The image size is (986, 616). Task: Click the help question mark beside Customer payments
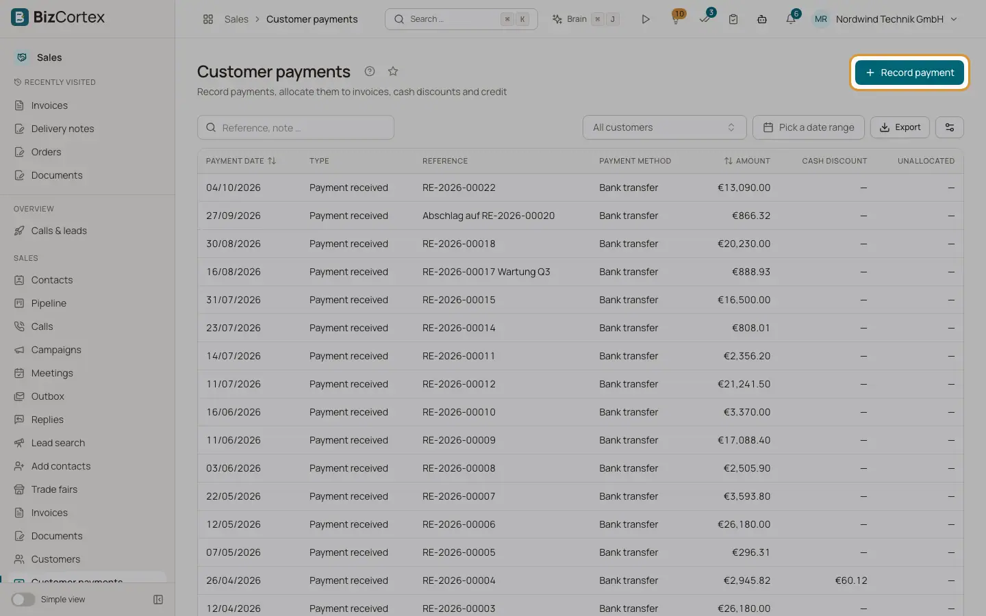(x=370, y=71)
